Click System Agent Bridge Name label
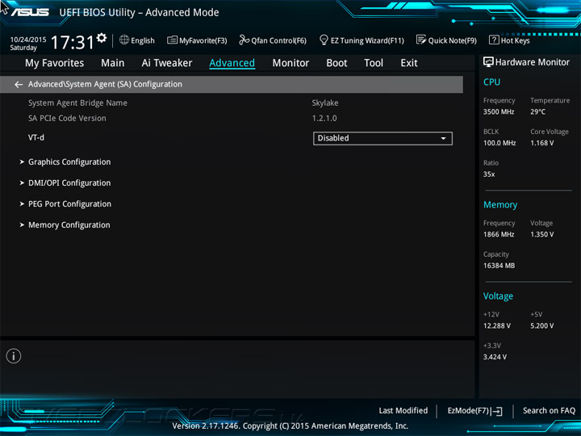This screenshot has width=581, height=436. 77,103
